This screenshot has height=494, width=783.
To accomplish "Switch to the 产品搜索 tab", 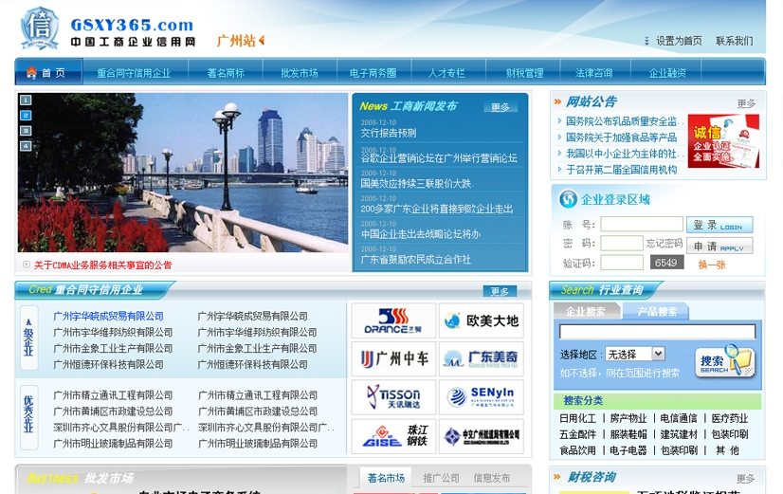I will 656,311.
